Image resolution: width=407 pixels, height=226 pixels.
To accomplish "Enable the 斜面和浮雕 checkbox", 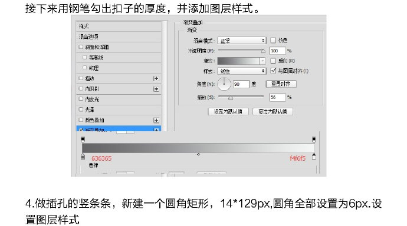I will tap(81, 47).
